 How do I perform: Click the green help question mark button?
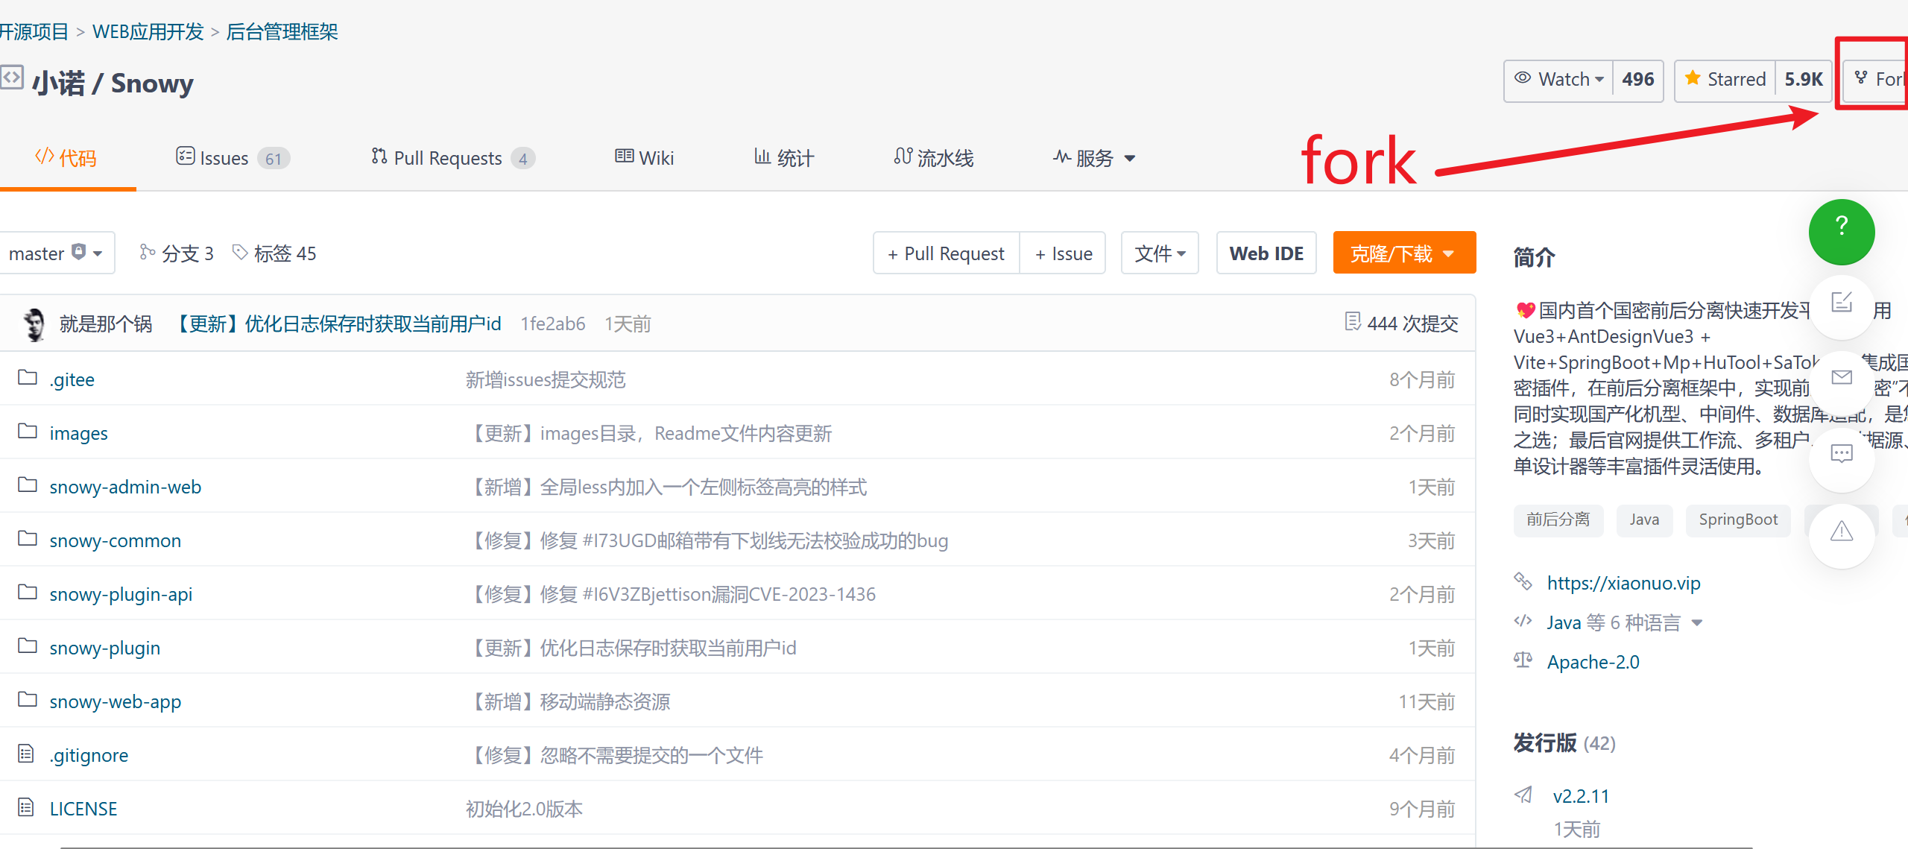tap(1841, 231)
